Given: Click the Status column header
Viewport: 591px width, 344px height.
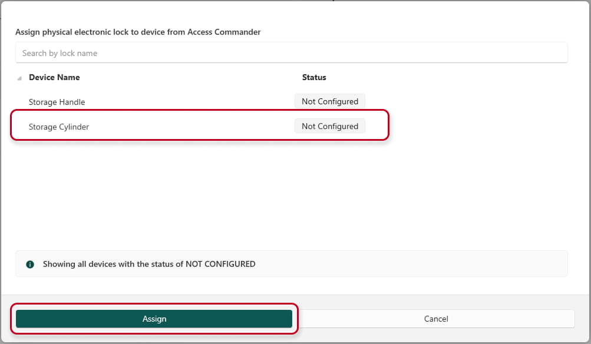Looking at the screenshot, I should click(314, 77).
